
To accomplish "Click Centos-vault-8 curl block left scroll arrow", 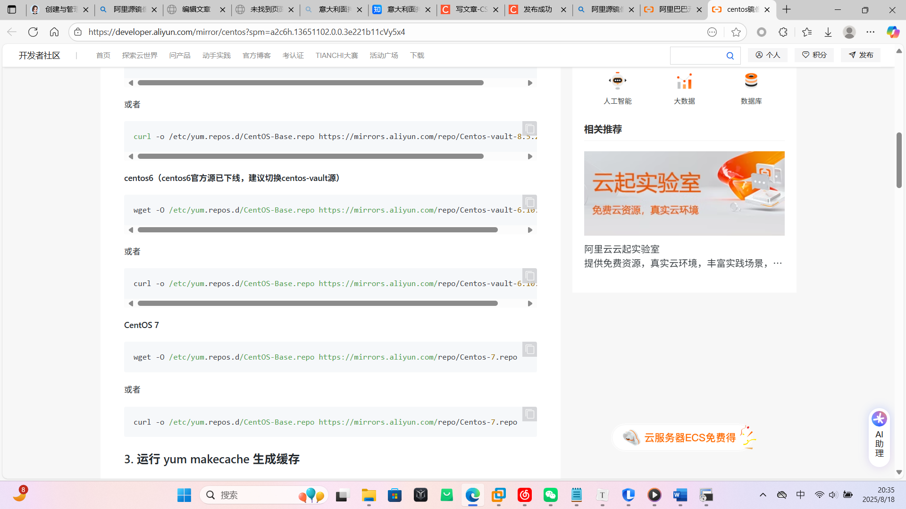I will click(131, 156).
